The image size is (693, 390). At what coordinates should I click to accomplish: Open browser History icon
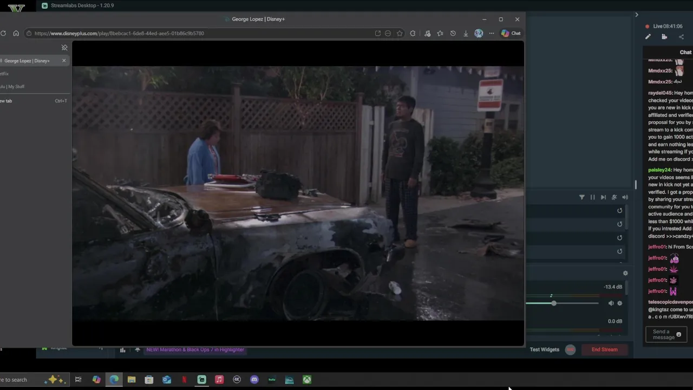click(x=453, y=33)
